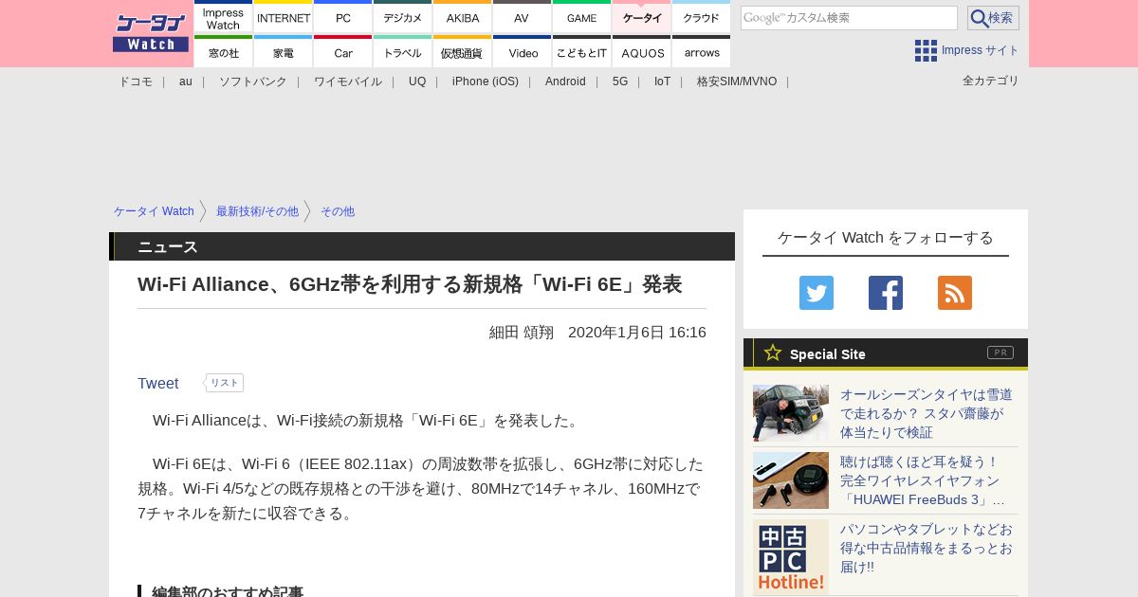Click the Tweet share link
Image resolution: width=1138 pixels, height=597 pixels.
[x=158, y=383]
